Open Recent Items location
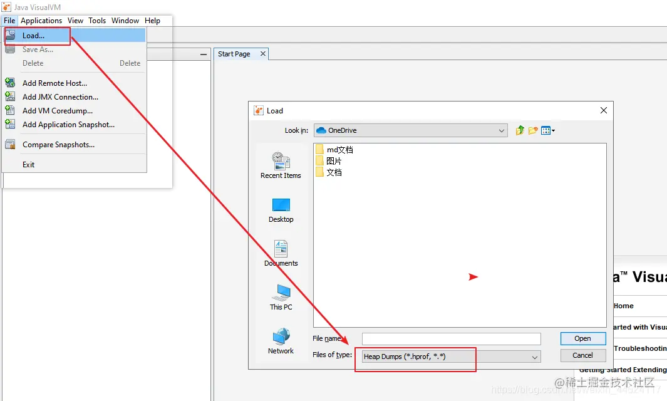 click(281, 165)
